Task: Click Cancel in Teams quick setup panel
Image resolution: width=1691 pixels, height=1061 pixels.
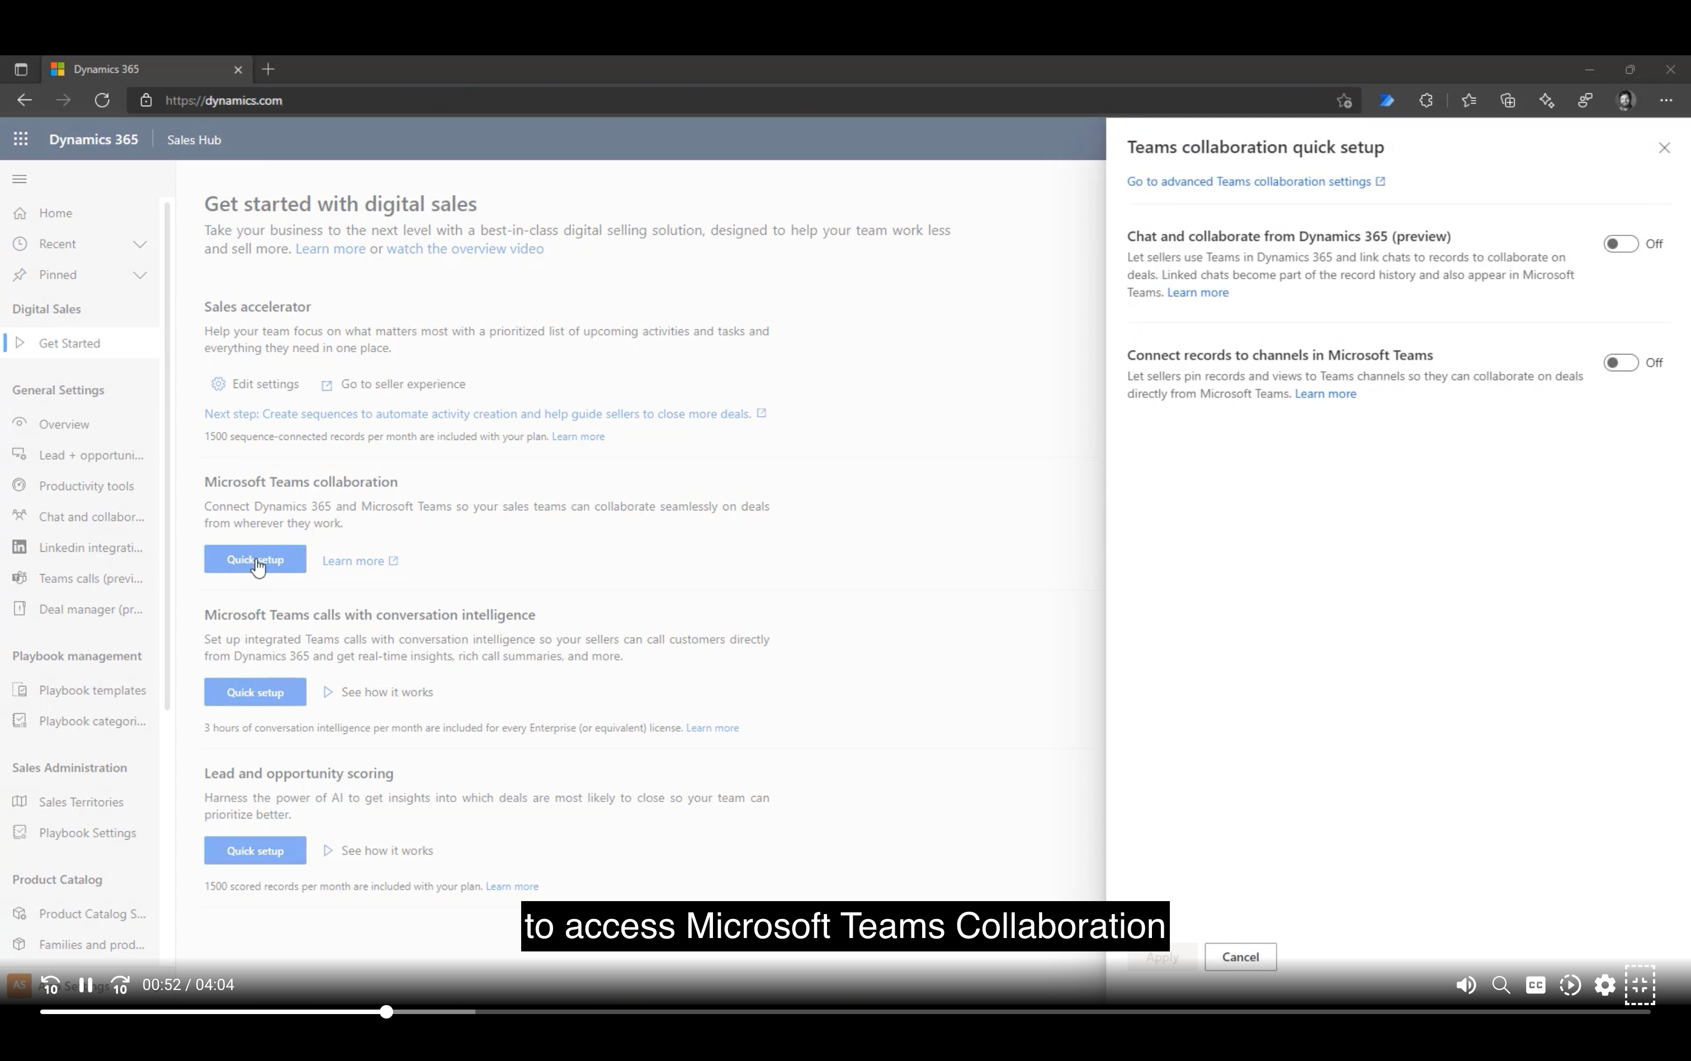Action: pyautogui.click(x=1240, y=956)
